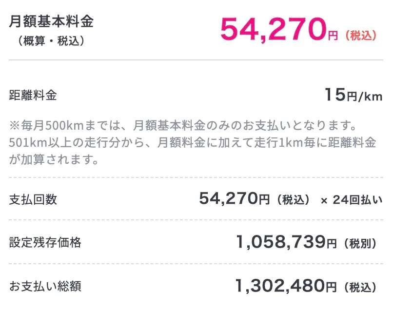Select the 支払回数 row label
Image resolution: width=393 pixels, height=311 pixels.
(x=33, y=199)
